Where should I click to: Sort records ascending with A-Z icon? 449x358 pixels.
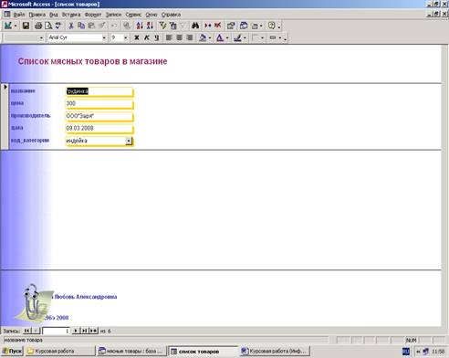coord(140,26)
